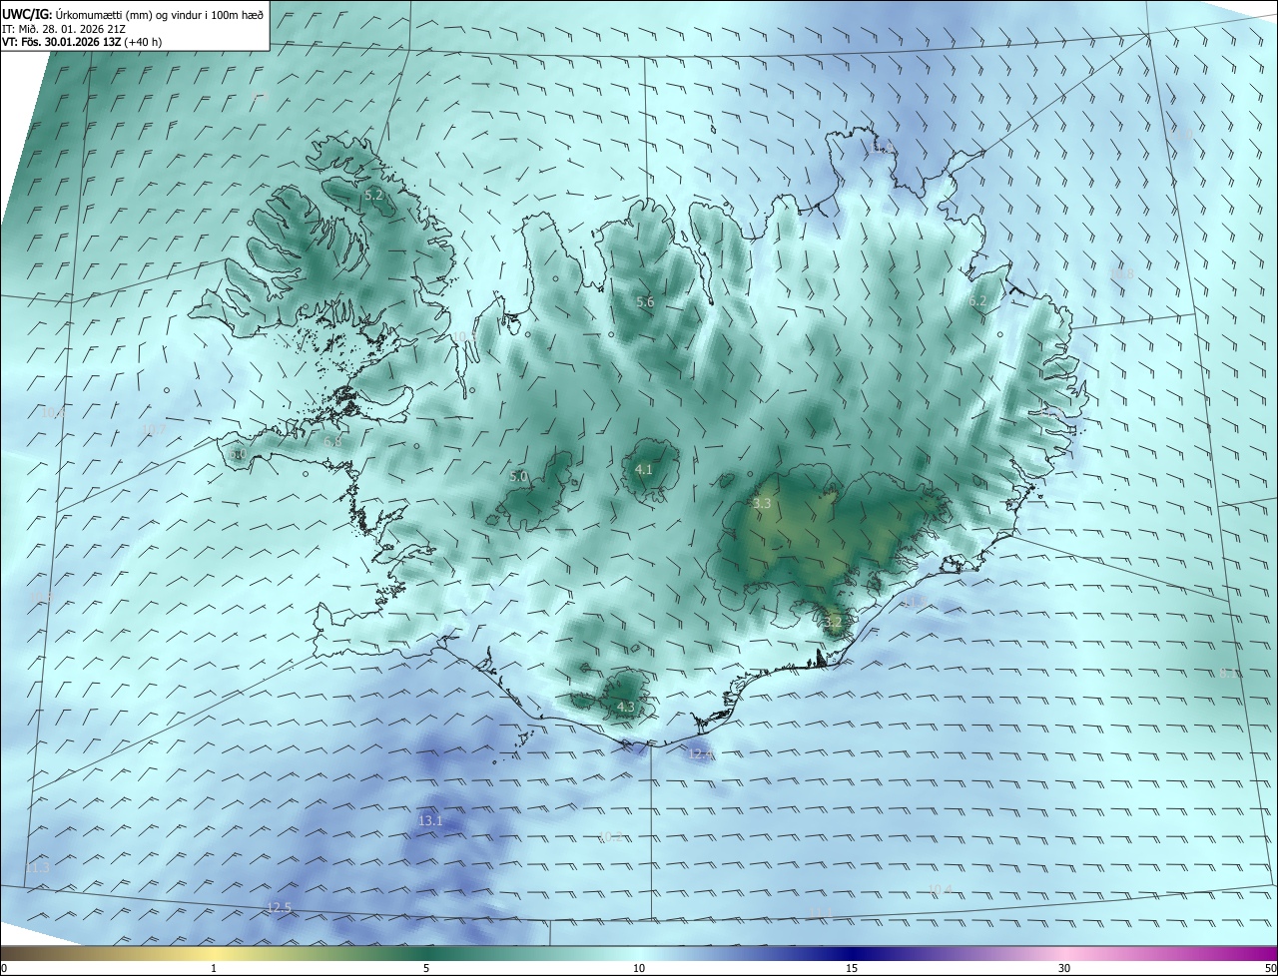The width and height of the screenshot is (1278, 976).
Task: Click the 12.5 value near the bottom edge
Action: pos(279,907)
